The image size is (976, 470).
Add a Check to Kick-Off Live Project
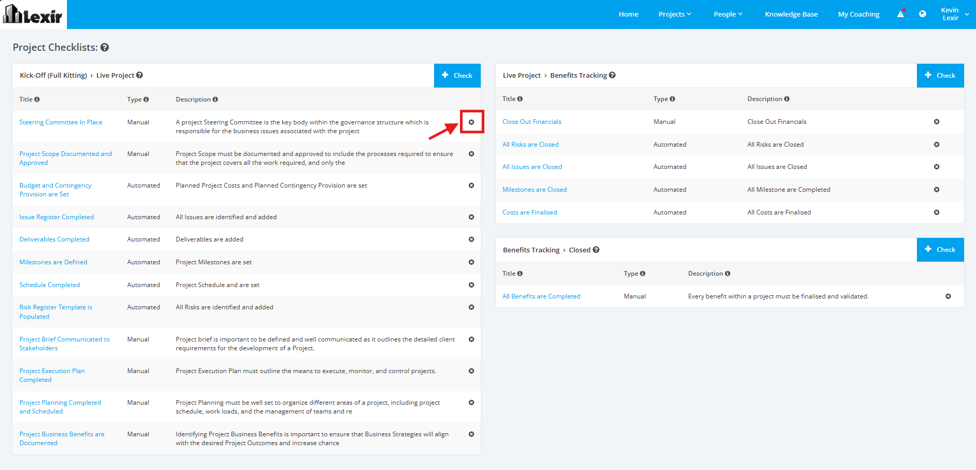[457, 76]
